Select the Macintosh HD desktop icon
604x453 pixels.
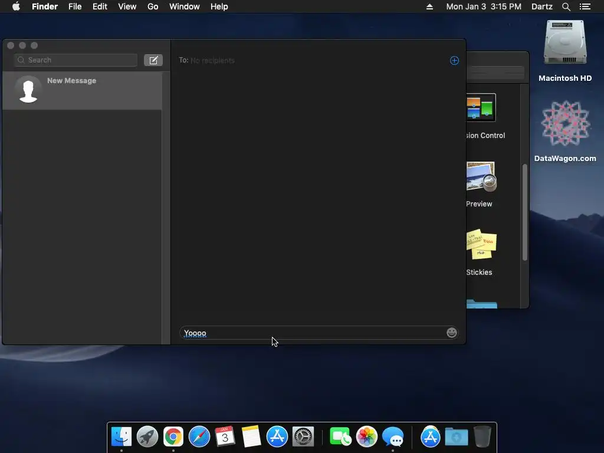565,51
